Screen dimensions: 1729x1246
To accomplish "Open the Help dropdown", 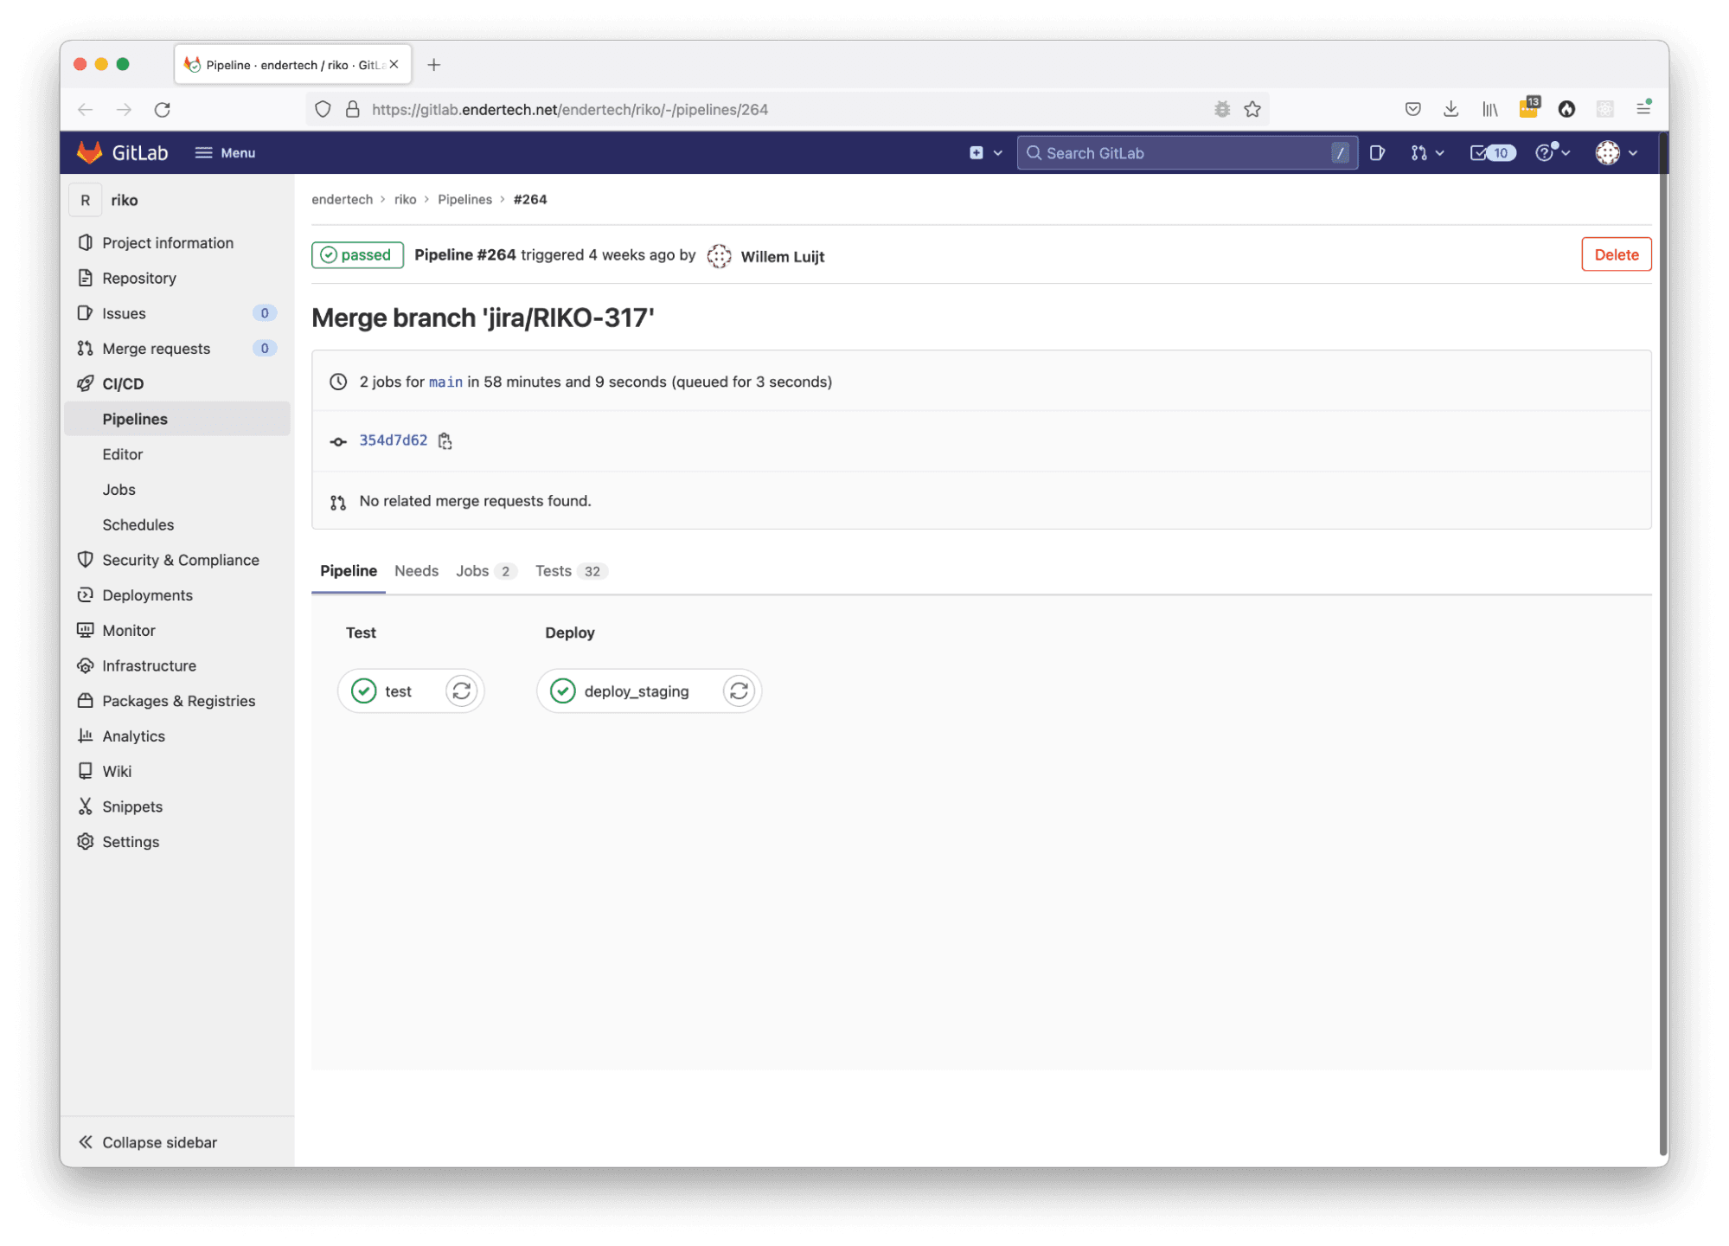I will [1552, 153].
